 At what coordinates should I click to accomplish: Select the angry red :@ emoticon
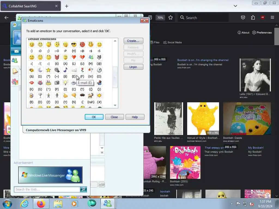(82, 44)
